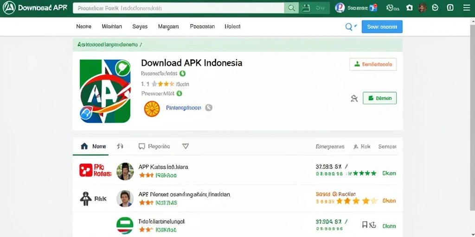Click the filter triangle icon in tab bar
Image resolution: width=475 pixels, height=237 pixels.
[186, 146]
